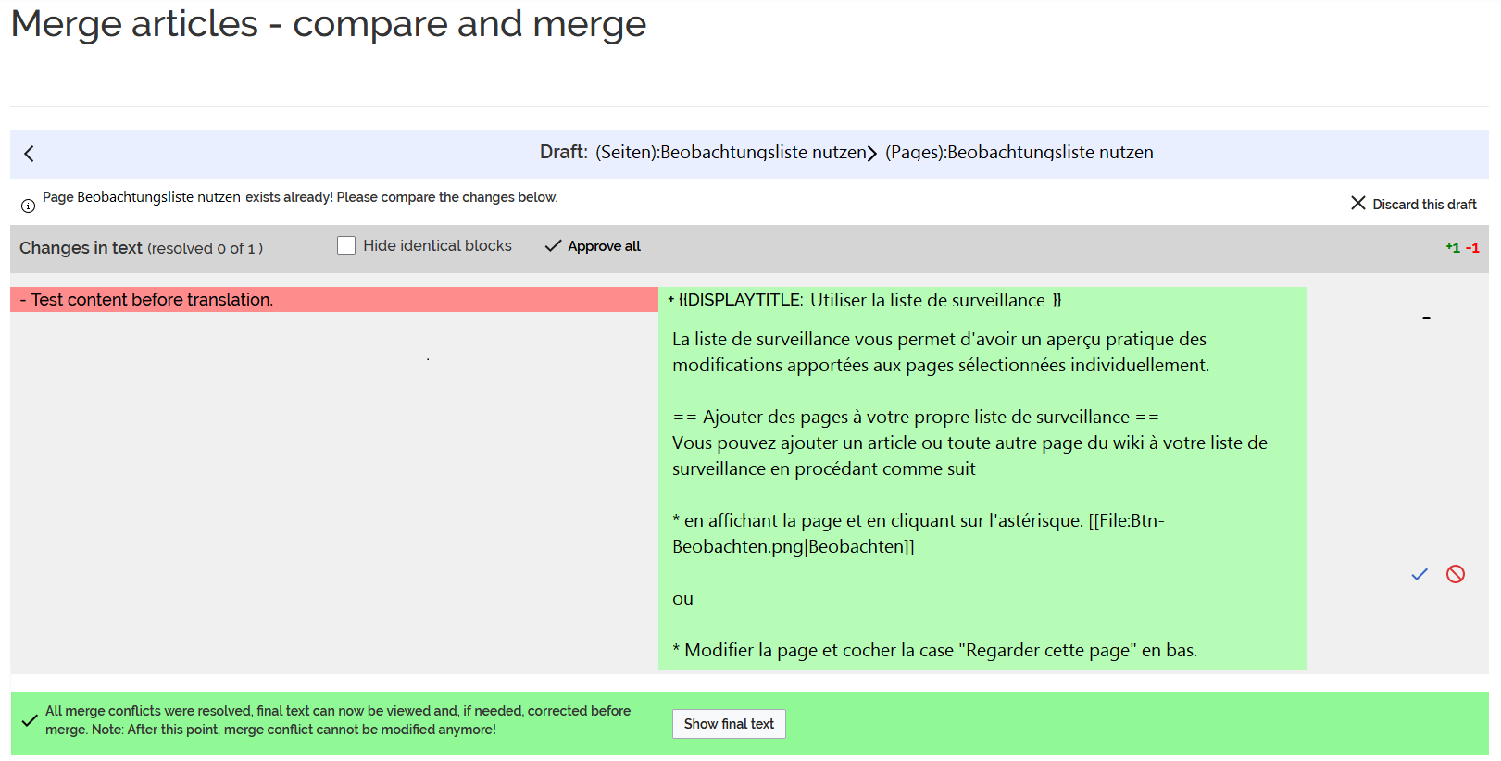Viewport: 1501px width, 761px height.
Task: Click the red prohibit icon to reject change
Action: point(1456,574)
